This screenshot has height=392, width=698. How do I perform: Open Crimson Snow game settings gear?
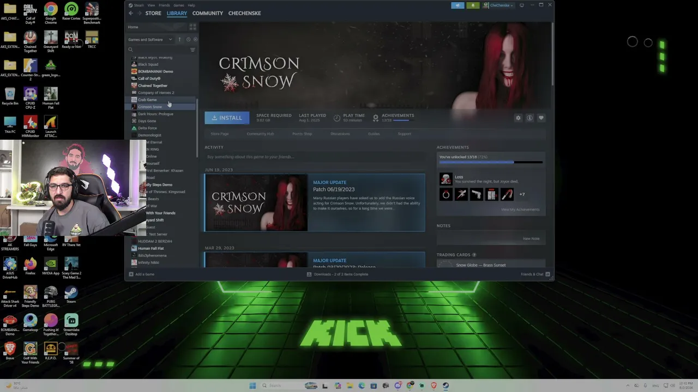click(518, 118)
